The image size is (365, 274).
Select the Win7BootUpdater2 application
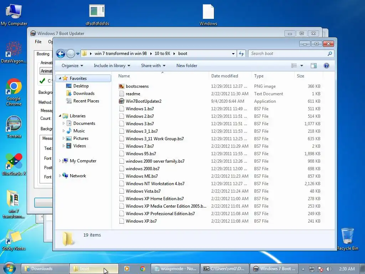[x=143, y=101]
